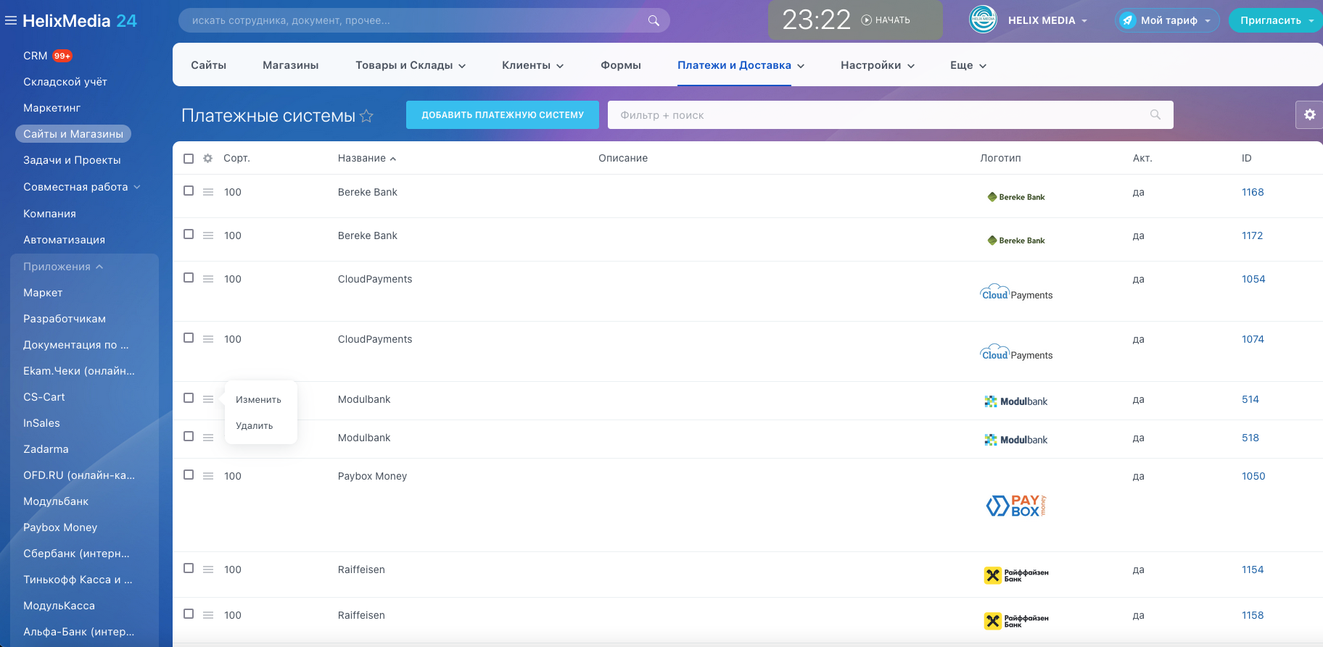Viewport: 1323px width, 647px height.
Task: Add Платежные системы page to favorites star
Action: pos(366,116)
